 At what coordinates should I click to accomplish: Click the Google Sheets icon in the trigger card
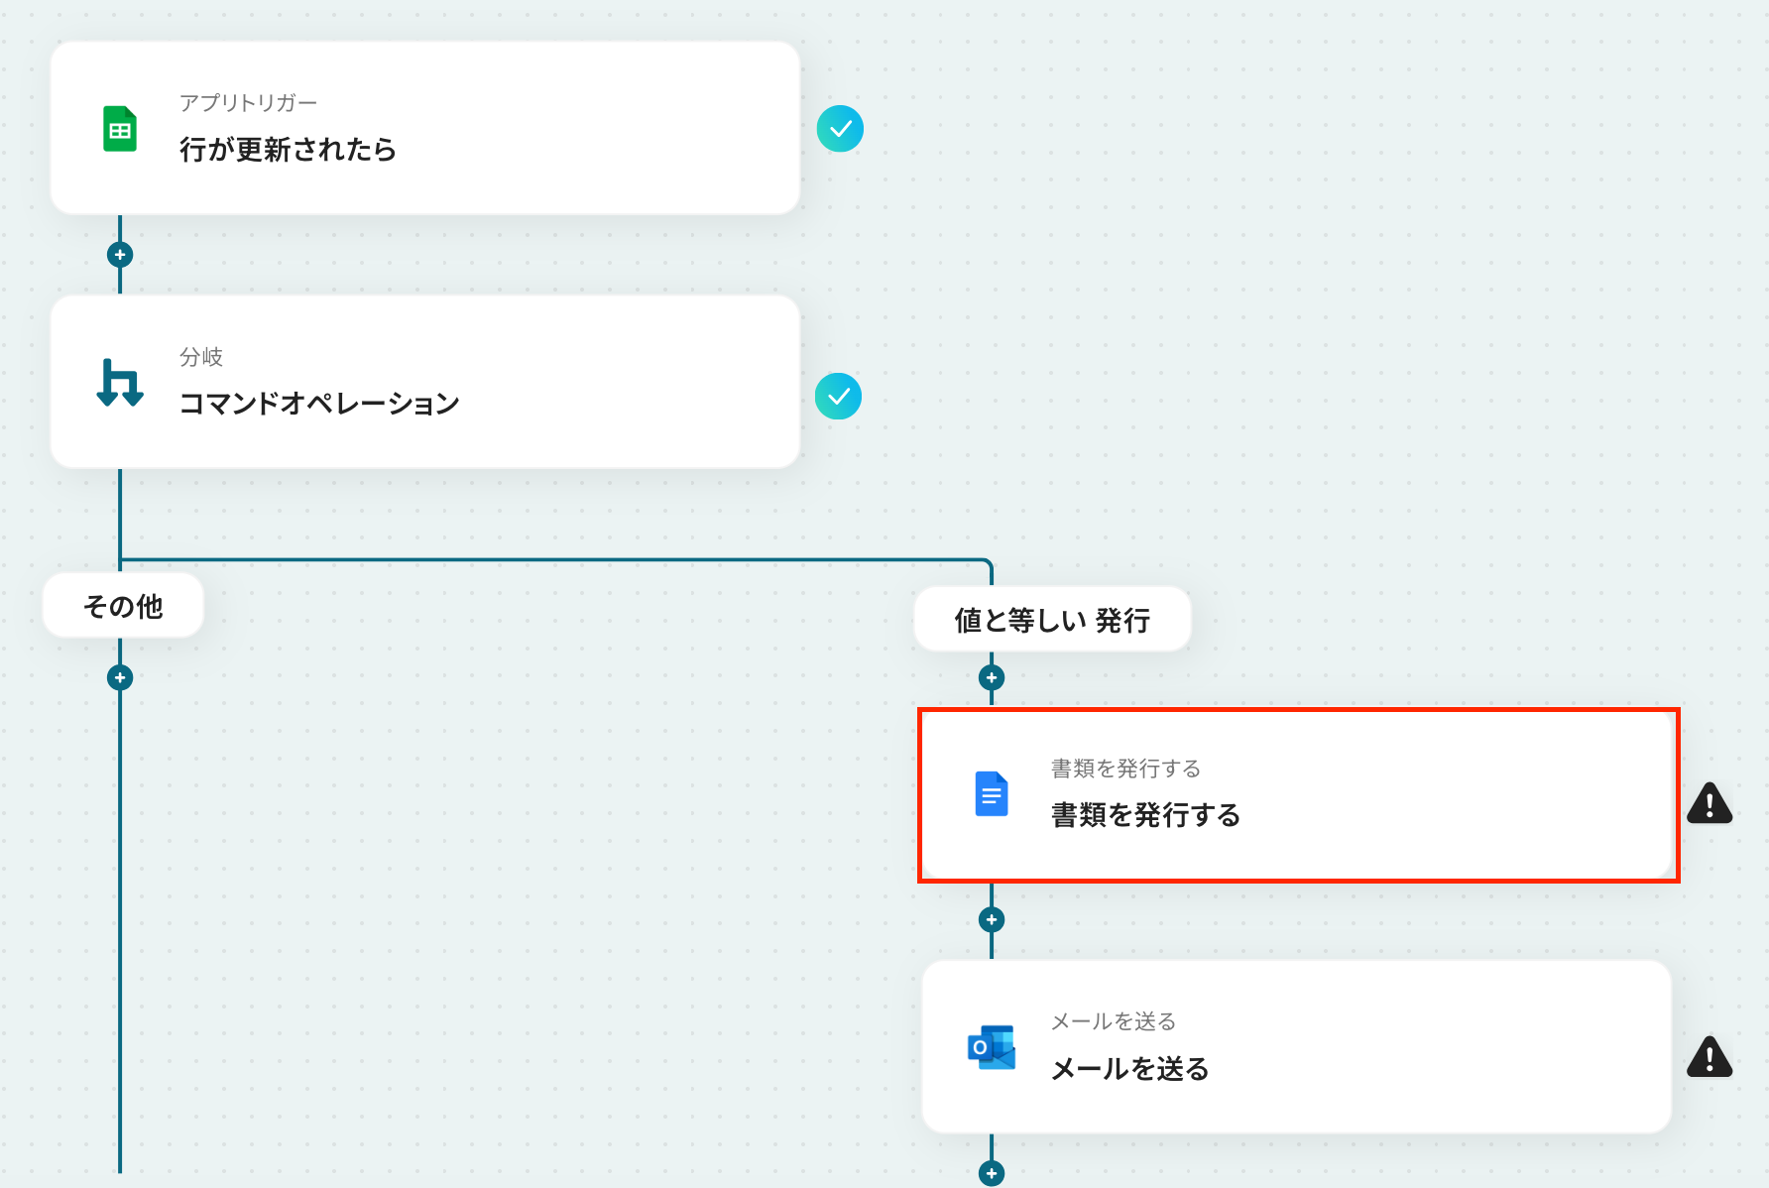coord(120,129)
